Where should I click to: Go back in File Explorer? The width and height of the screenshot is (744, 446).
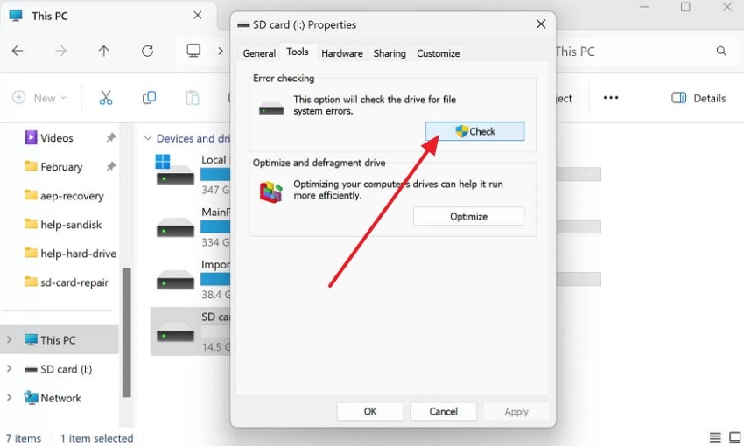18,51
